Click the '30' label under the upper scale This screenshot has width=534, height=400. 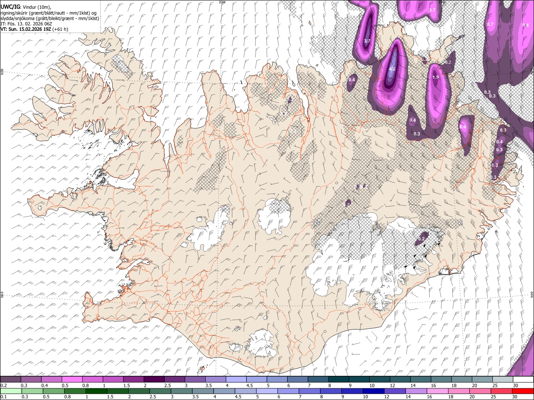click(x=515, y=385)
